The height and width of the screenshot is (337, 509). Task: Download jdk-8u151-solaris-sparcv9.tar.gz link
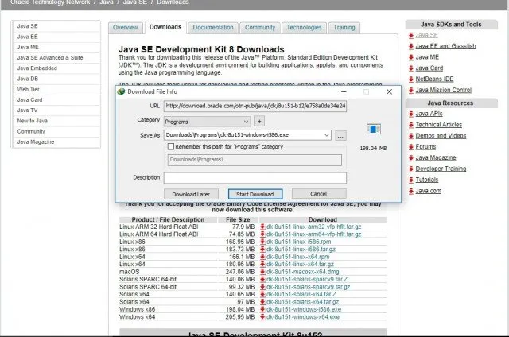pos(308,287)
